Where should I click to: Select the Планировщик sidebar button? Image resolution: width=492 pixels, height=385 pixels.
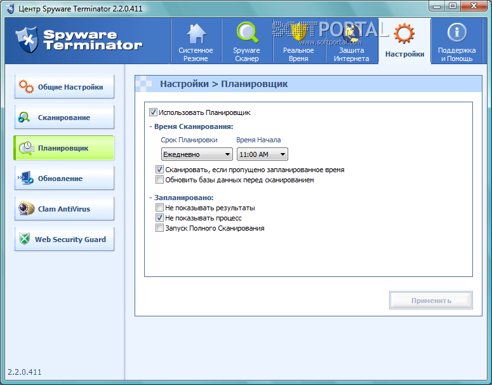(x=64, y=148)
